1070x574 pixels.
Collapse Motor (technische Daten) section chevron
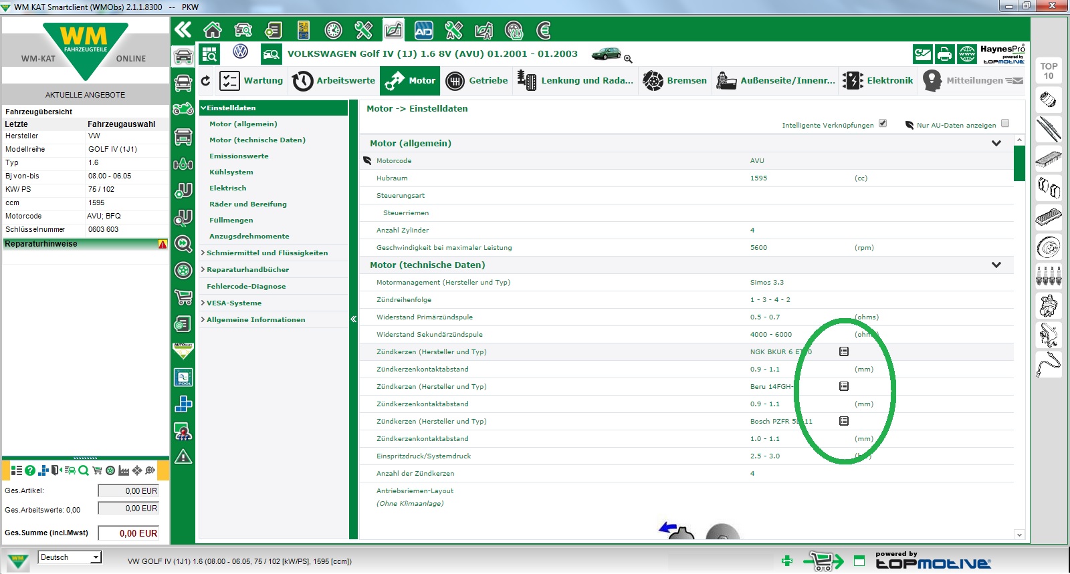tap(996, 265)
